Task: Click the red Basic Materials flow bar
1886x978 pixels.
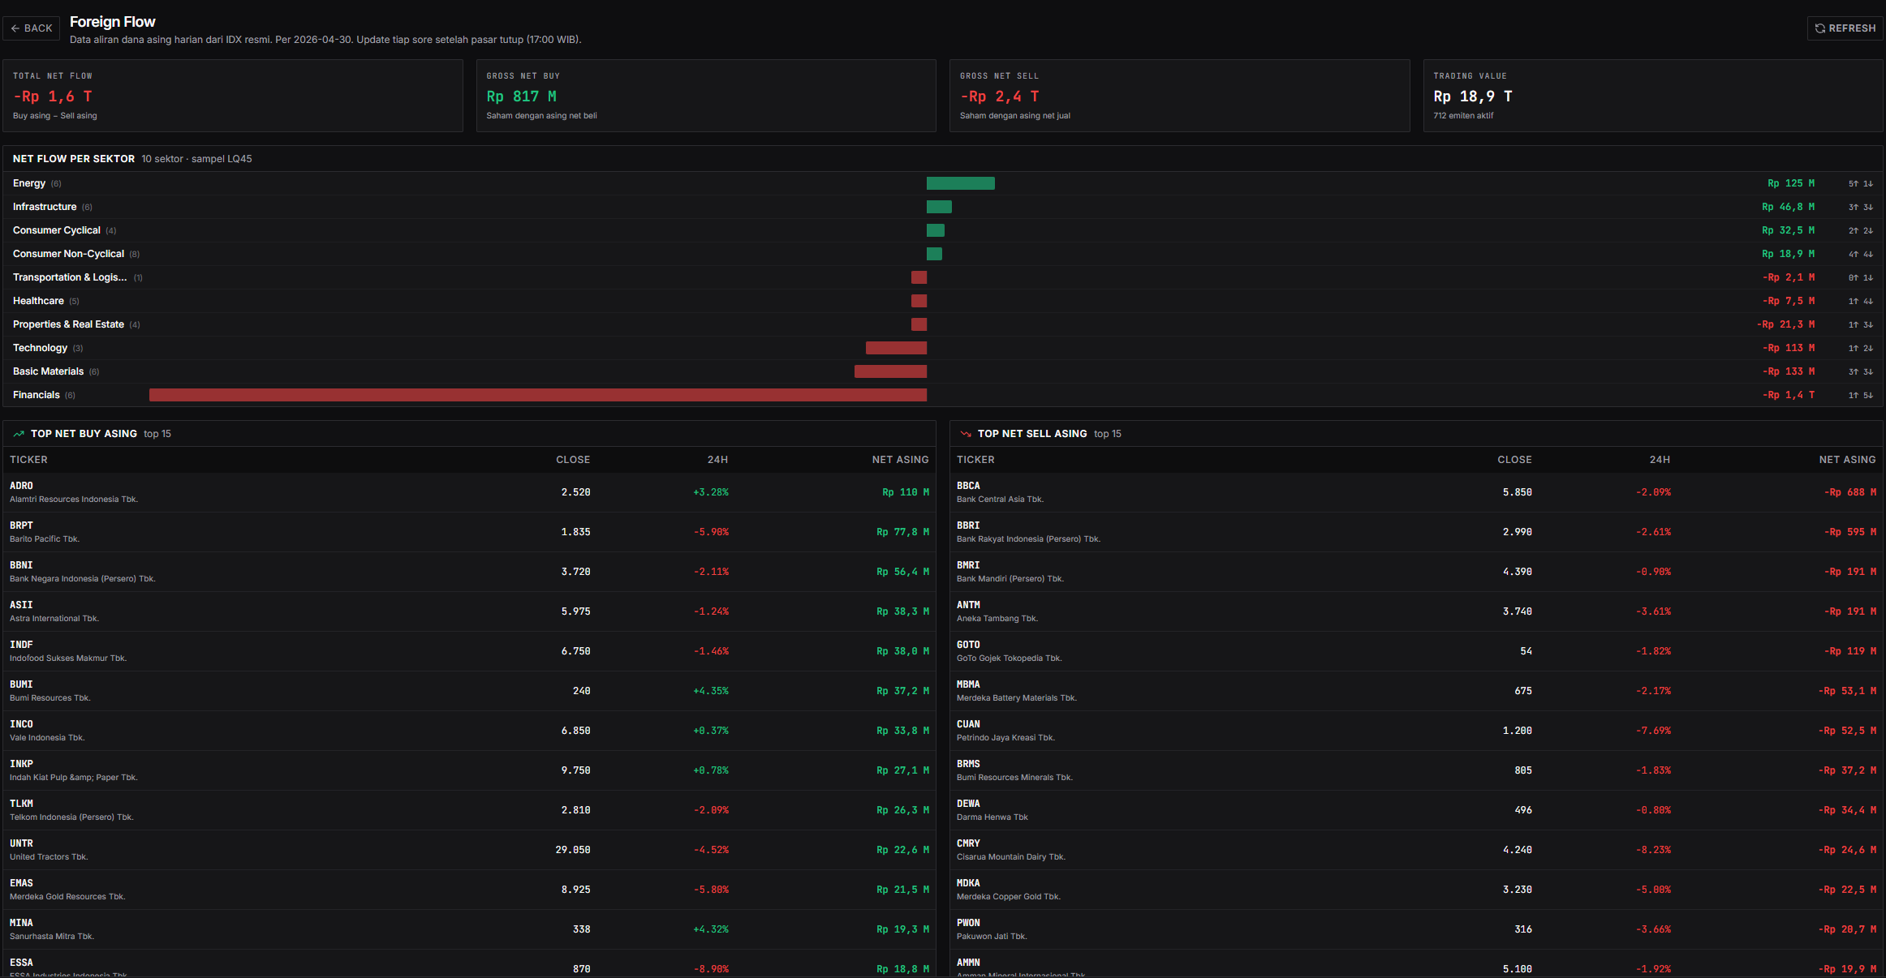Action: coord(890,371)
